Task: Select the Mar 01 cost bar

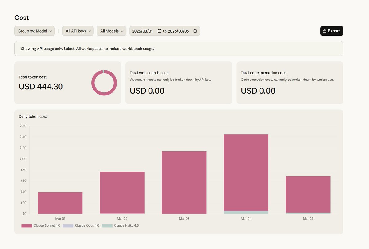Action: click(60, 203)
